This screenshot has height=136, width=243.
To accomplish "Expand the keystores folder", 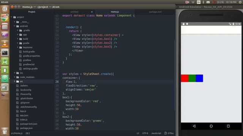I will point(18,47).
